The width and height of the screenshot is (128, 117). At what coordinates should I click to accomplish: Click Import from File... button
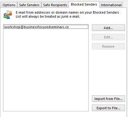tap(108, 99)
